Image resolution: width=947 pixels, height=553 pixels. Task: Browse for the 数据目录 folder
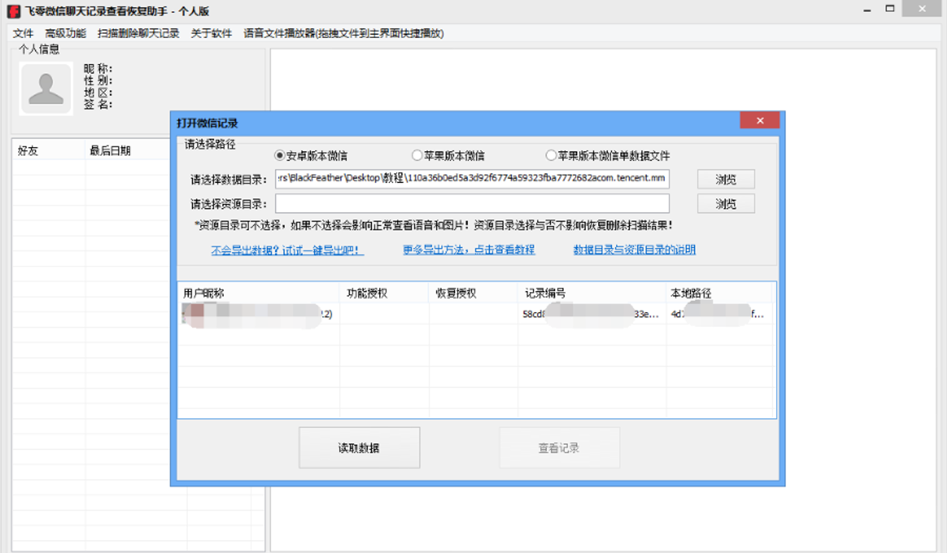pyautogui.click(x=726, y=179)
